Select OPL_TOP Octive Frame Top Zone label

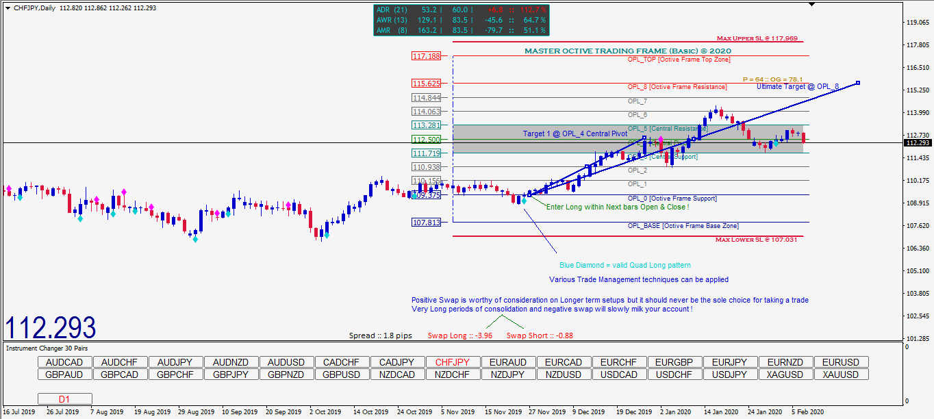click(679, 60)
